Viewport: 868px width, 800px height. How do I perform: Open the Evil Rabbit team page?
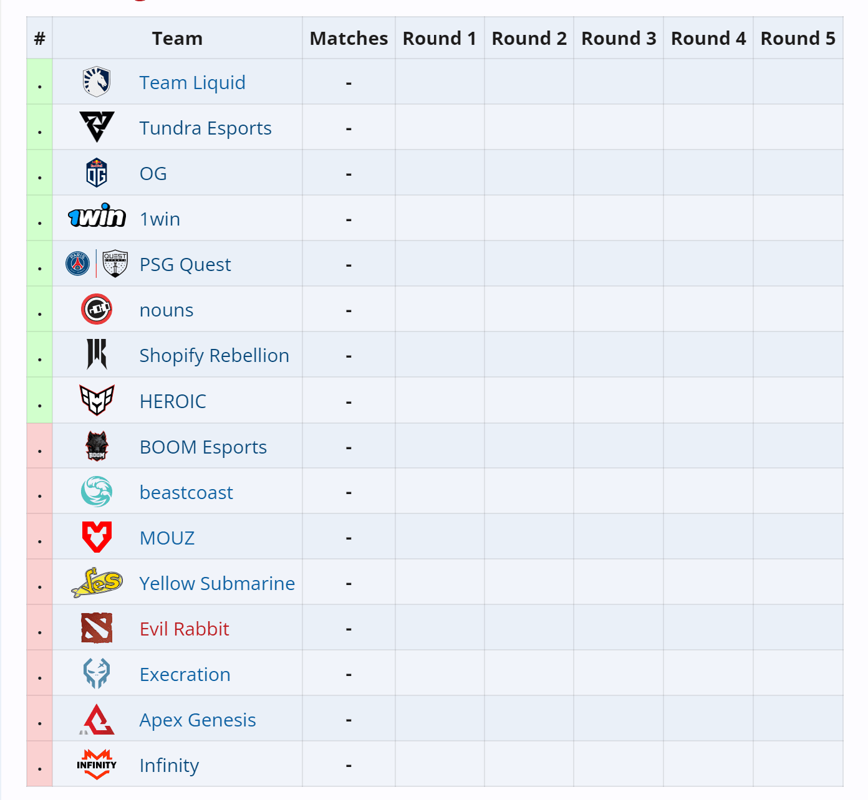(184, 629)
